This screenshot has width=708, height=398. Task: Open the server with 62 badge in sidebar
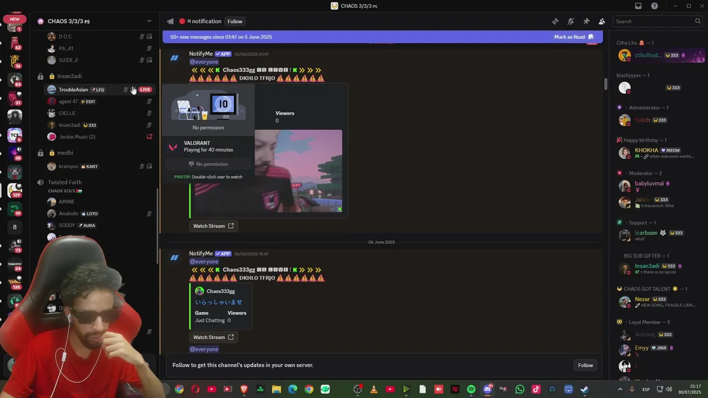tap(15, 43)
